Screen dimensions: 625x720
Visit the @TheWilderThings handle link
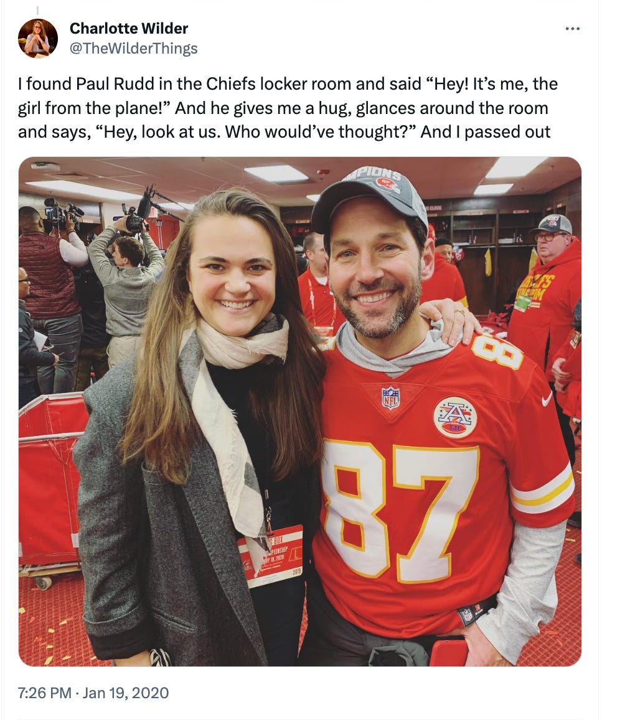pos(134,48)
